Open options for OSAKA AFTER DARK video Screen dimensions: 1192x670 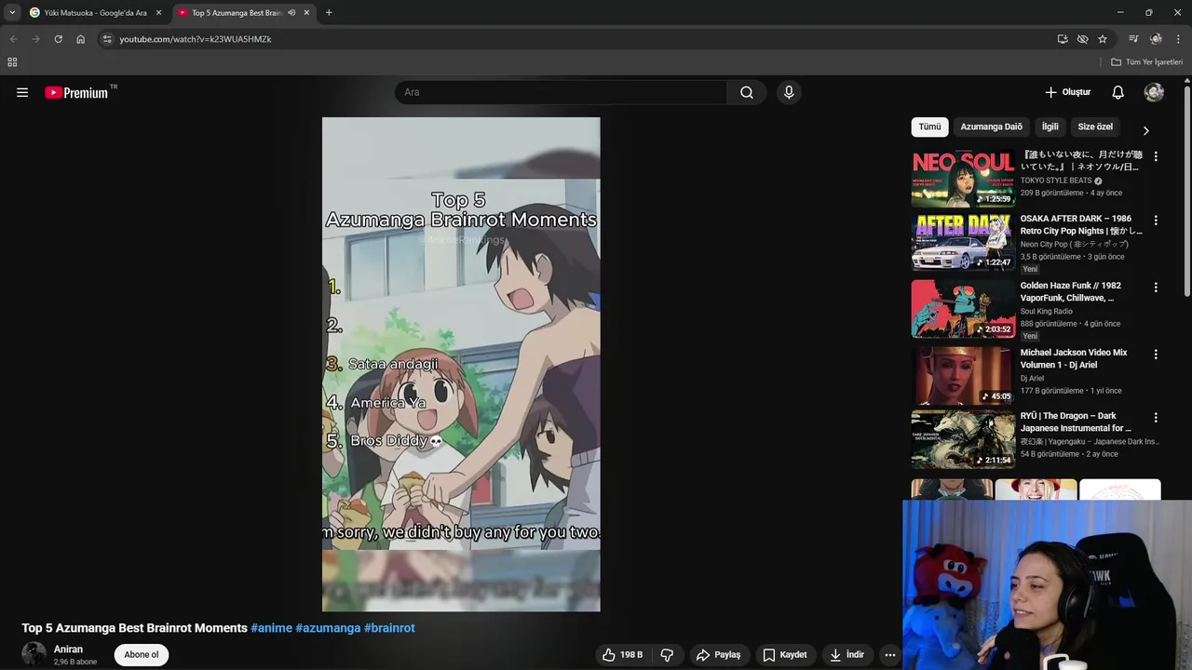pyautogui.click(x=1156, y=221)
